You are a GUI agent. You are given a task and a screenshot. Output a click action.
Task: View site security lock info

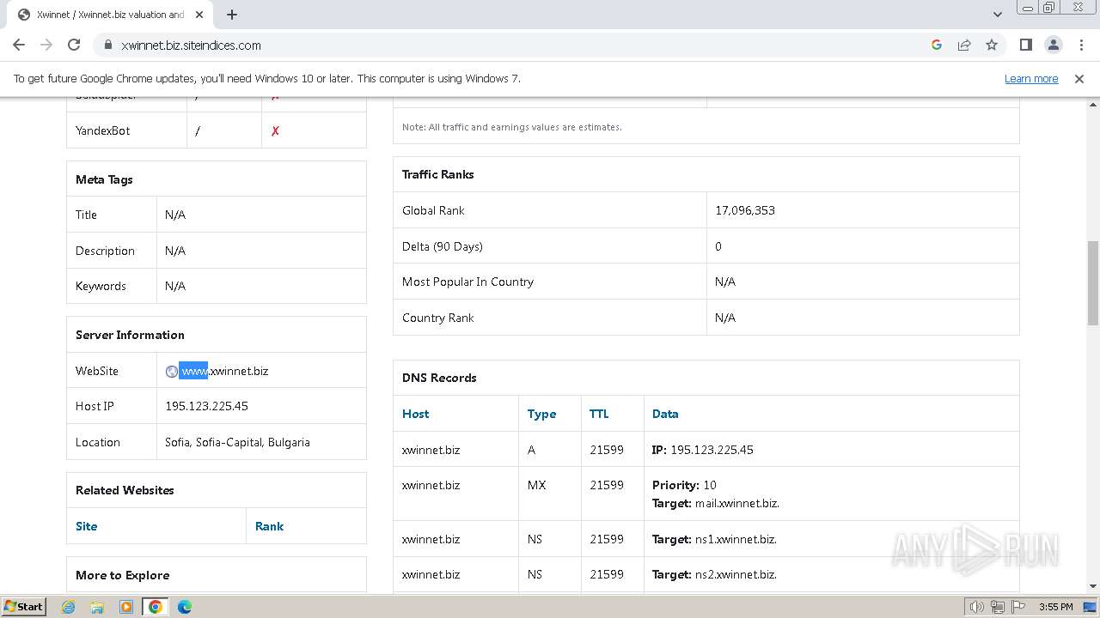tap(108, 45)
